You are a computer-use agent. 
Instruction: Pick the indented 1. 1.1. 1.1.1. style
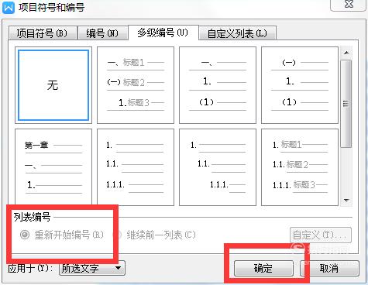218,167
